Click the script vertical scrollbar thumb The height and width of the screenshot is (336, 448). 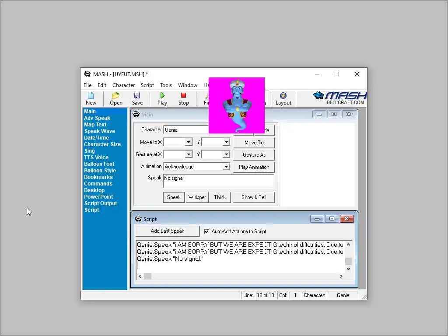pos(348,261)
